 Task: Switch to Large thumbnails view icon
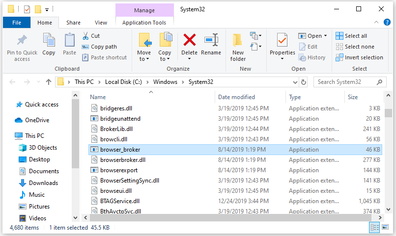385,227
